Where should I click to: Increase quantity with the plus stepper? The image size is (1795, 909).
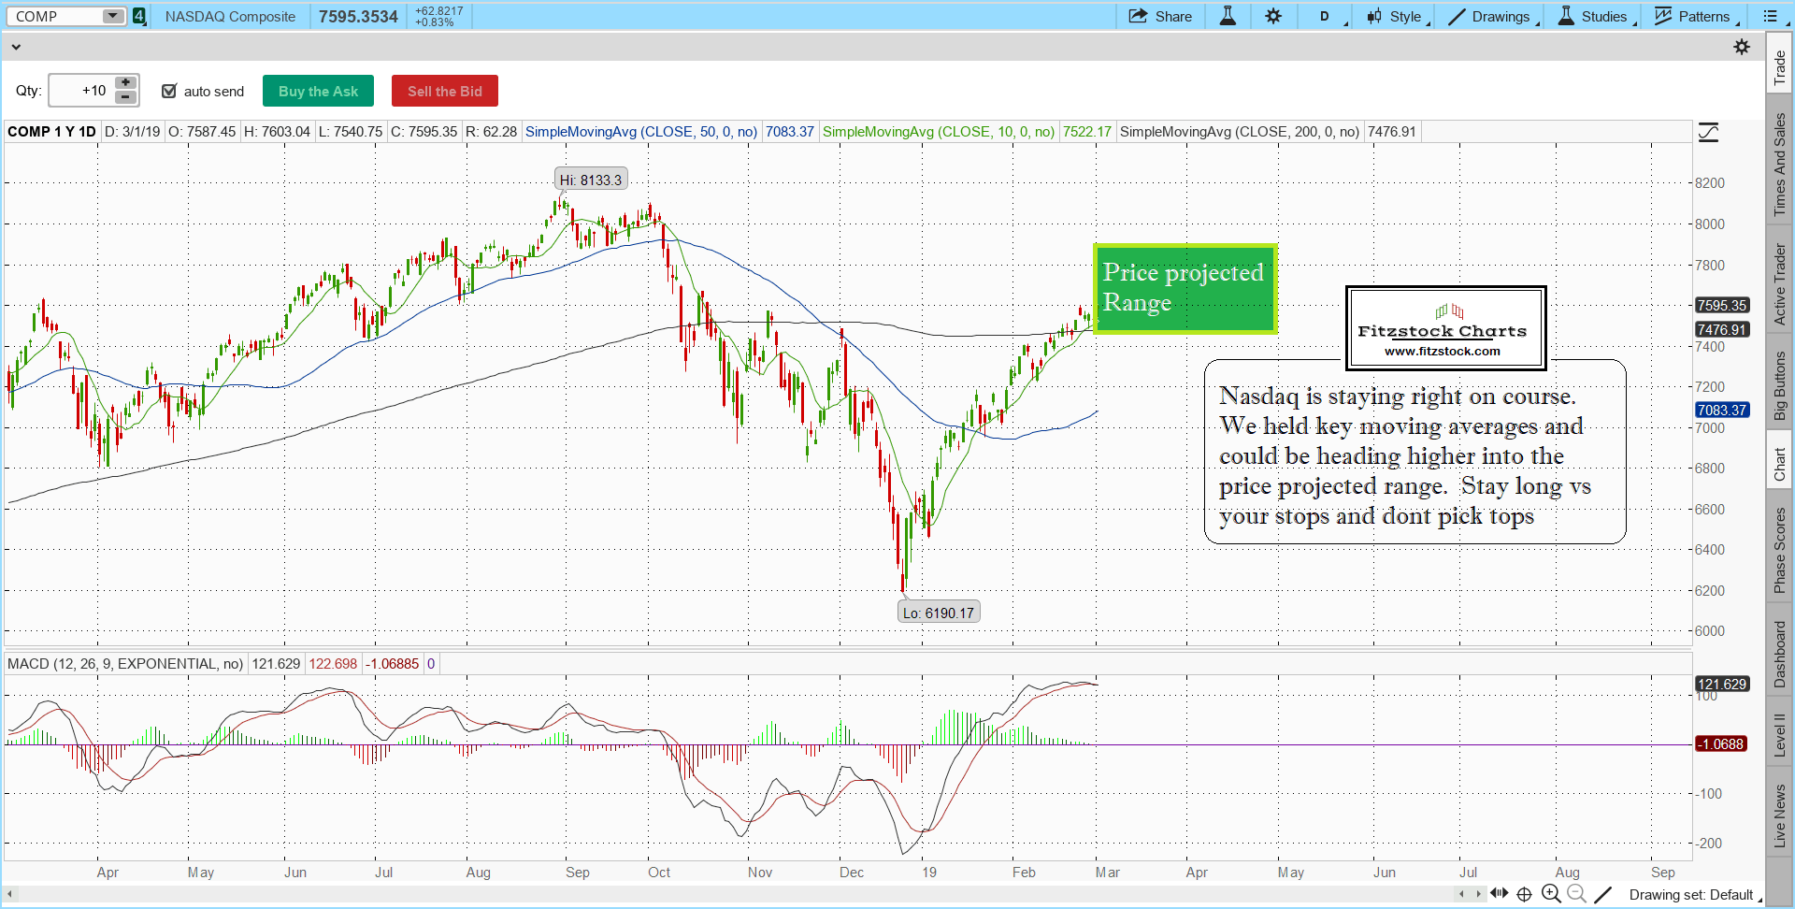click(x=125, y=83)
